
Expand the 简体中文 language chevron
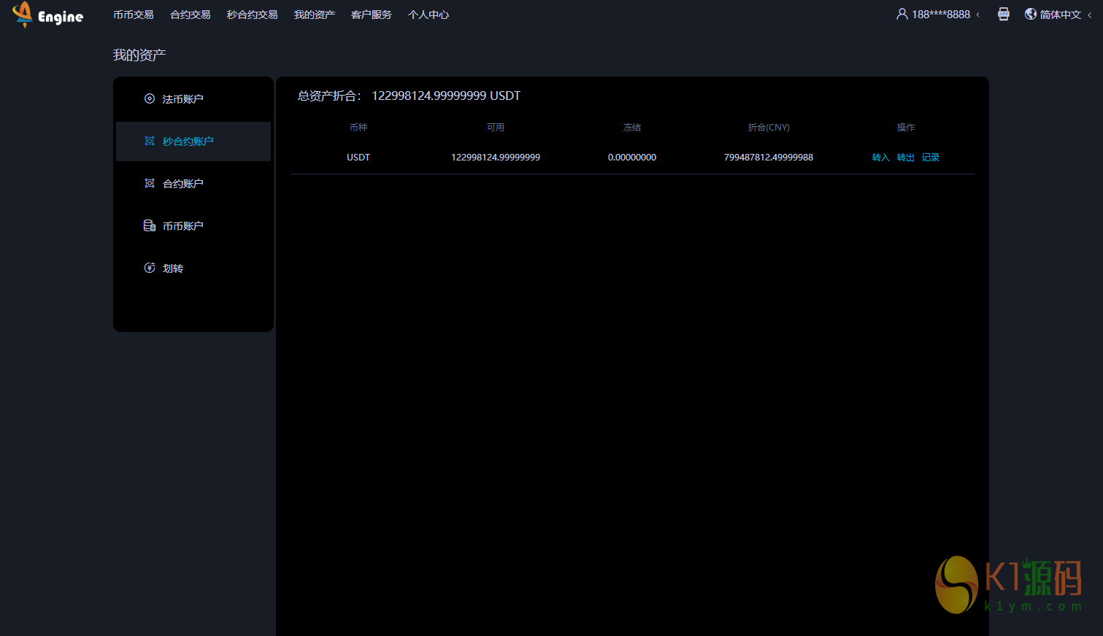(1090, 15)
